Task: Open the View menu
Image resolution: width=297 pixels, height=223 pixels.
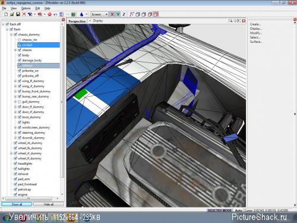Action: pos(14,8)
